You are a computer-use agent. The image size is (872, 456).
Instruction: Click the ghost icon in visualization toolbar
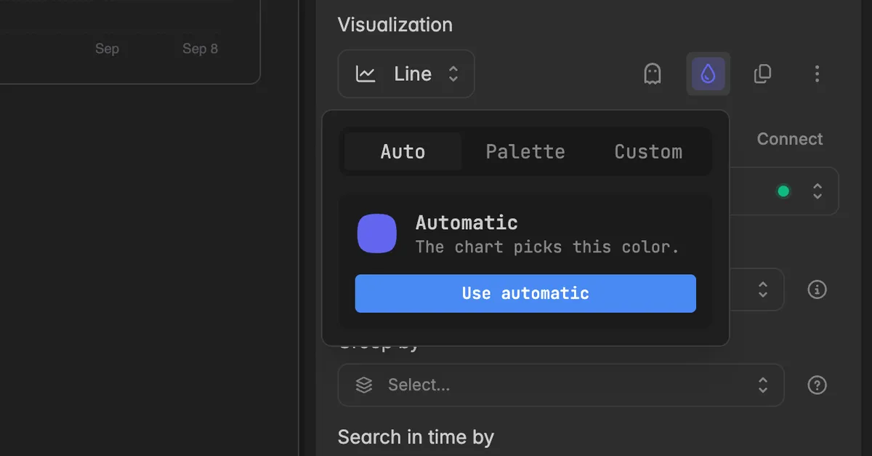pyautogui.click(x=653, y=73)
